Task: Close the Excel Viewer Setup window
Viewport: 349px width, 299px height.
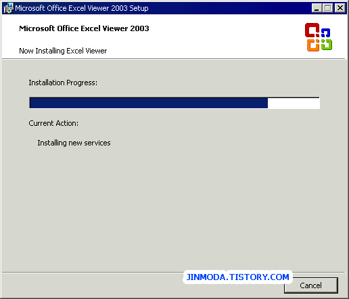Action: coord(340,8)
